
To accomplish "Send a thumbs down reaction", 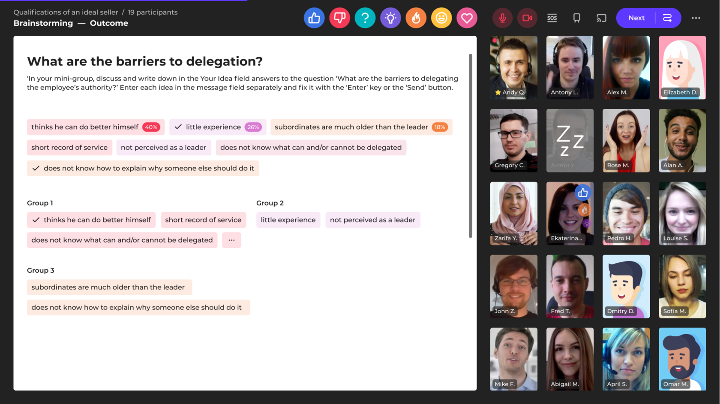I will tap(339, 18).
